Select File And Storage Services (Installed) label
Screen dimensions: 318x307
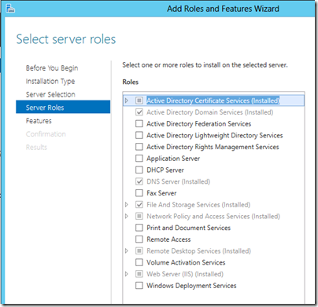[198, 205]
